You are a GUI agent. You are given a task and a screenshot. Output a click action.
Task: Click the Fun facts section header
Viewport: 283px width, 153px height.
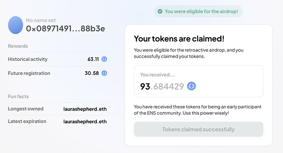[18, 97]
